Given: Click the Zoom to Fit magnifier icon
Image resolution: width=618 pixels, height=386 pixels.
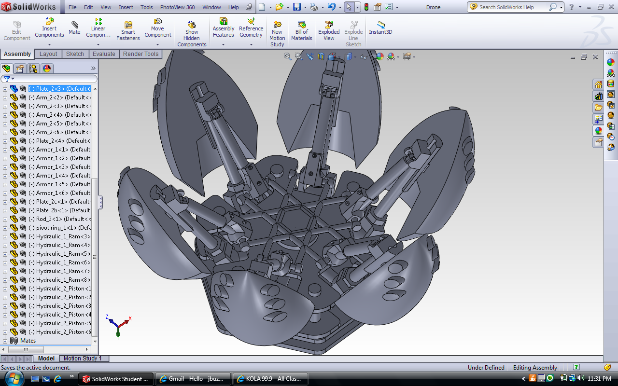Looking at the screenshot, I should click(288, 56).
